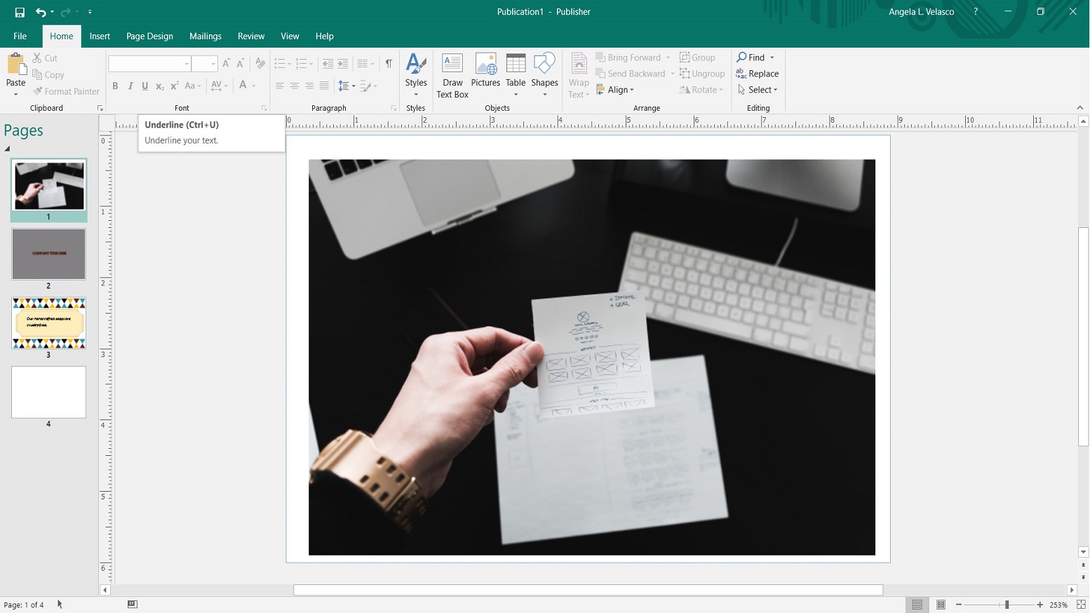Toggle Bold formatting

pyautogui.click(x=115, y=86)
